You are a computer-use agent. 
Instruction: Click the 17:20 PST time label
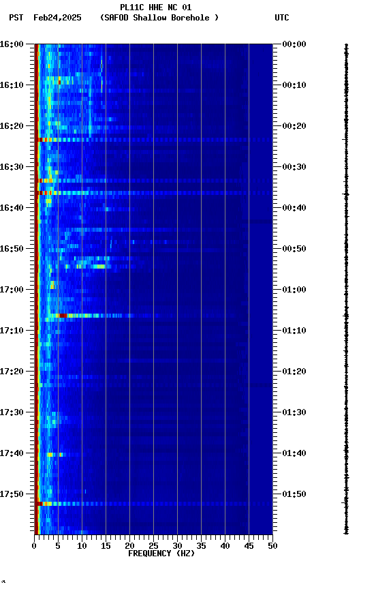[12, 372]
